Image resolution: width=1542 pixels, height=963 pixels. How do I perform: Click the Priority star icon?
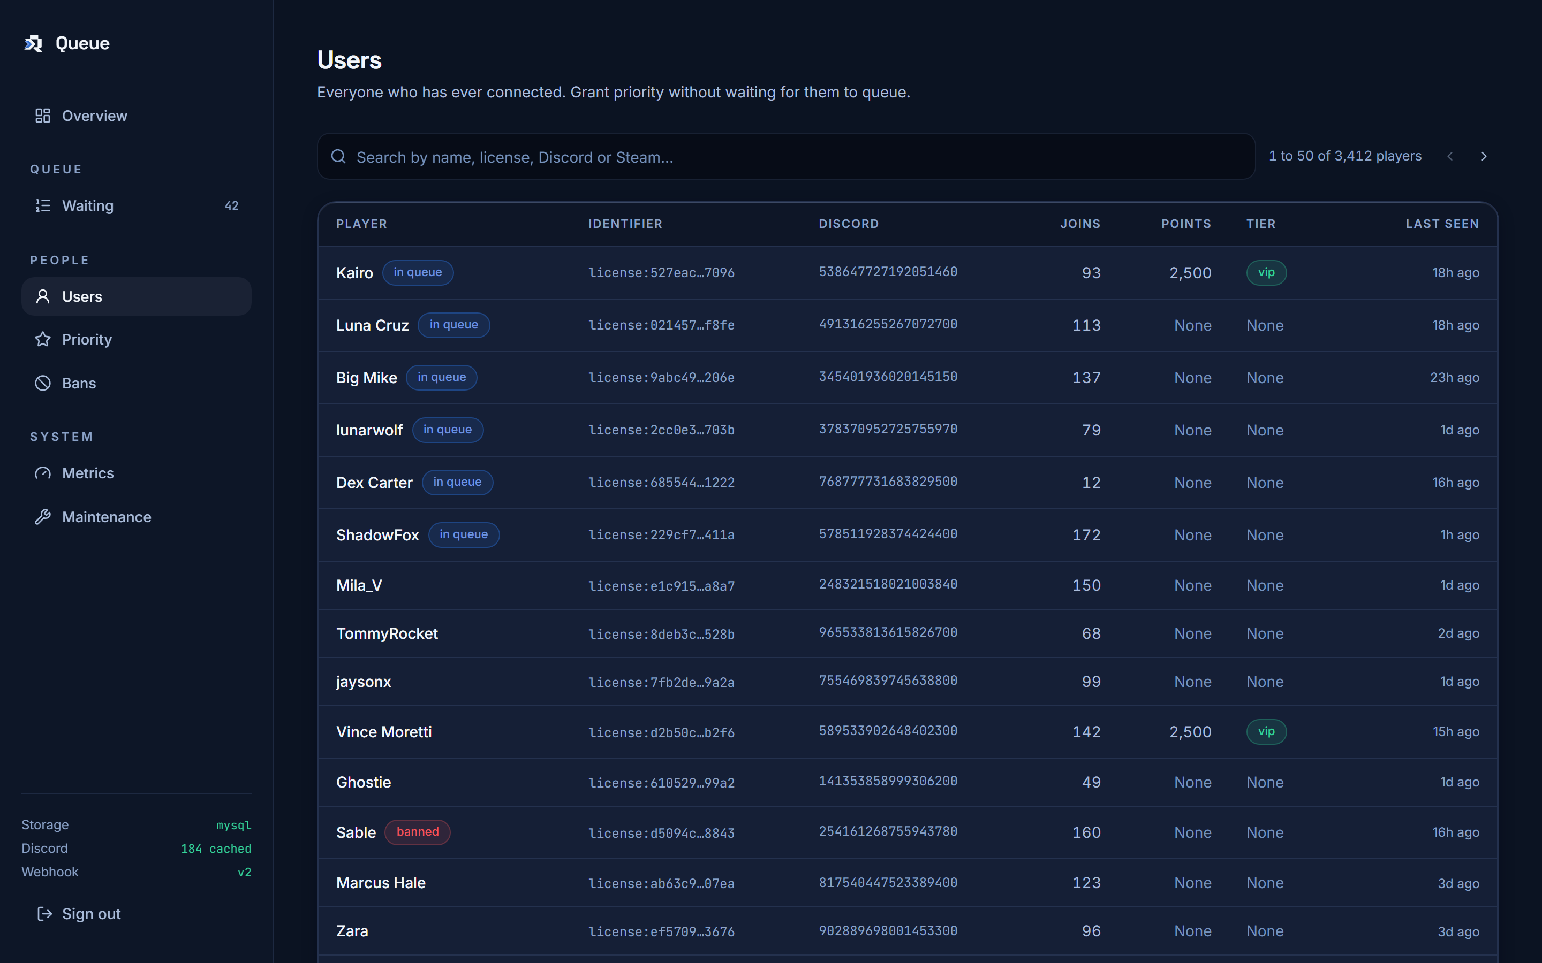pos(43,340)
